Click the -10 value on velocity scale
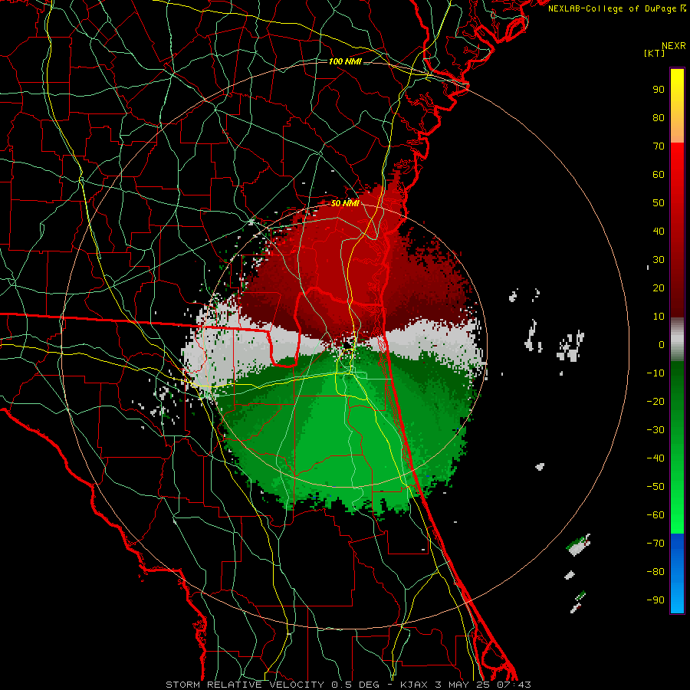 coord(655,373)
